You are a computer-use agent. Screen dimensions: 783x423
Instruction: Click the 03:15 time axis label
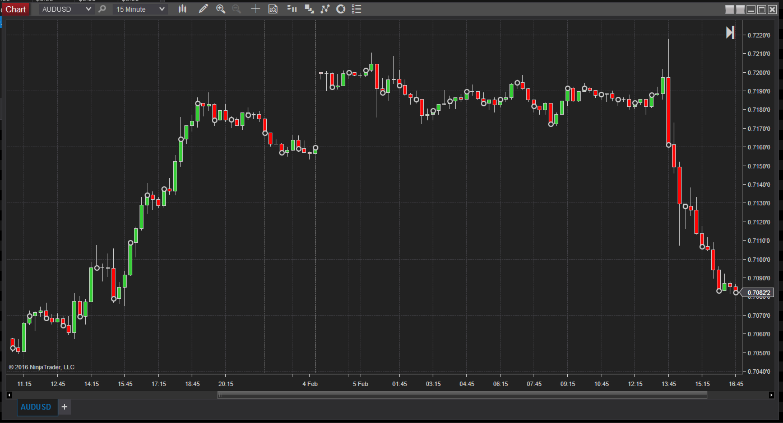coord(433,384)
